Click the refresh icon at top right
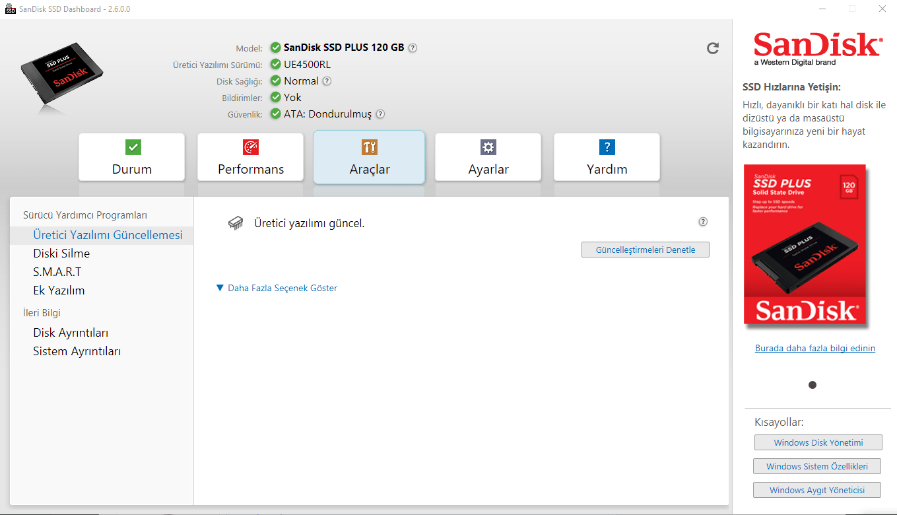 [x=713, y=48]
